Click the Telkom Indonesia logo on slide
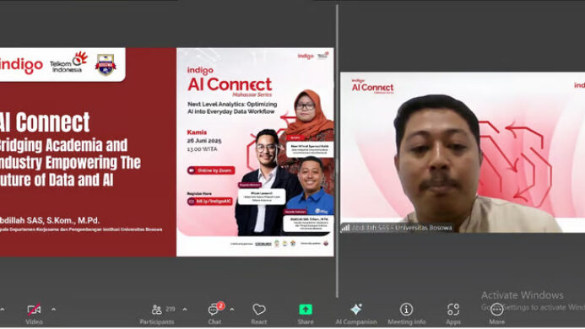This screenshot has height=329, width=585. [69, 62]
